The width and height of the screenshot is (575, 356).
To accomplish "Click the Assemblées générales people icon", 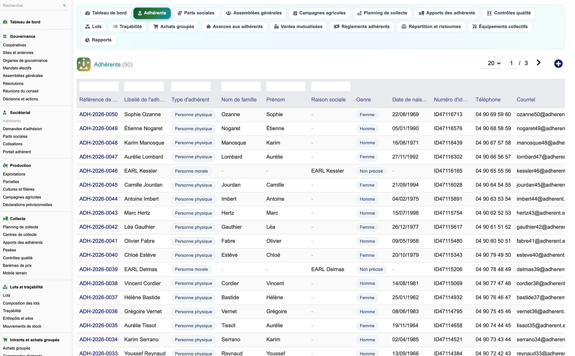I will 228,13.
